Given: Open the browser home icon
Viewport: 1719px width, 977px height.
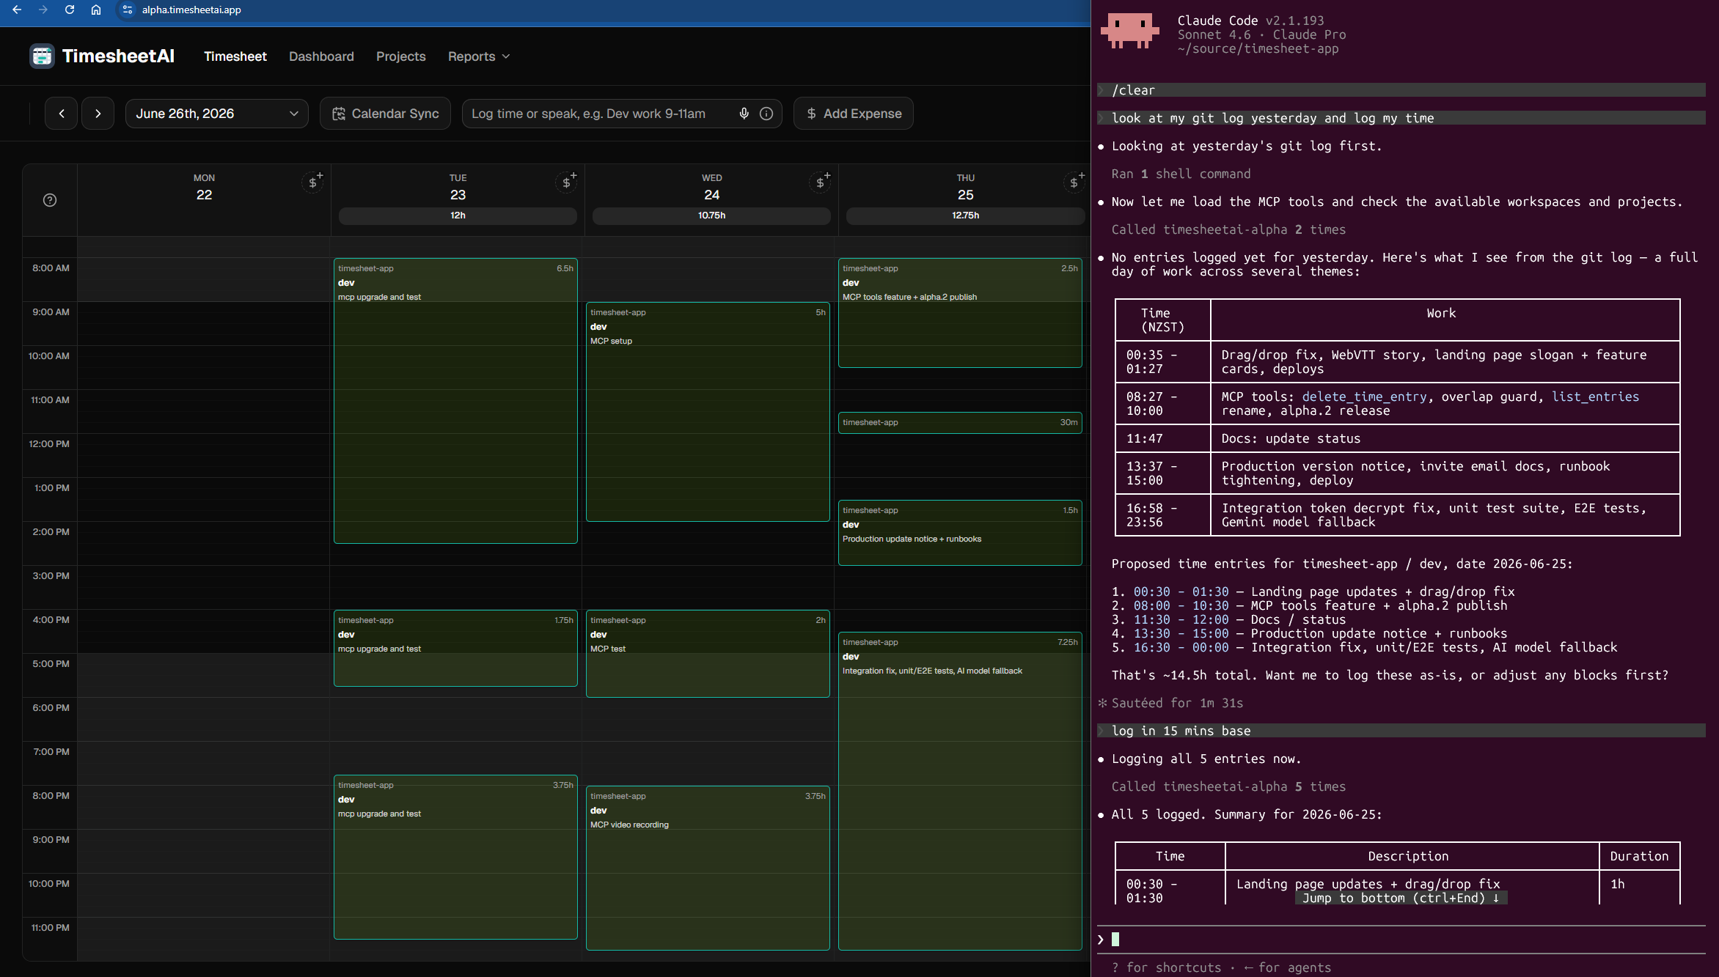Looking at the screenshot, I should click(x=96, y=10).
